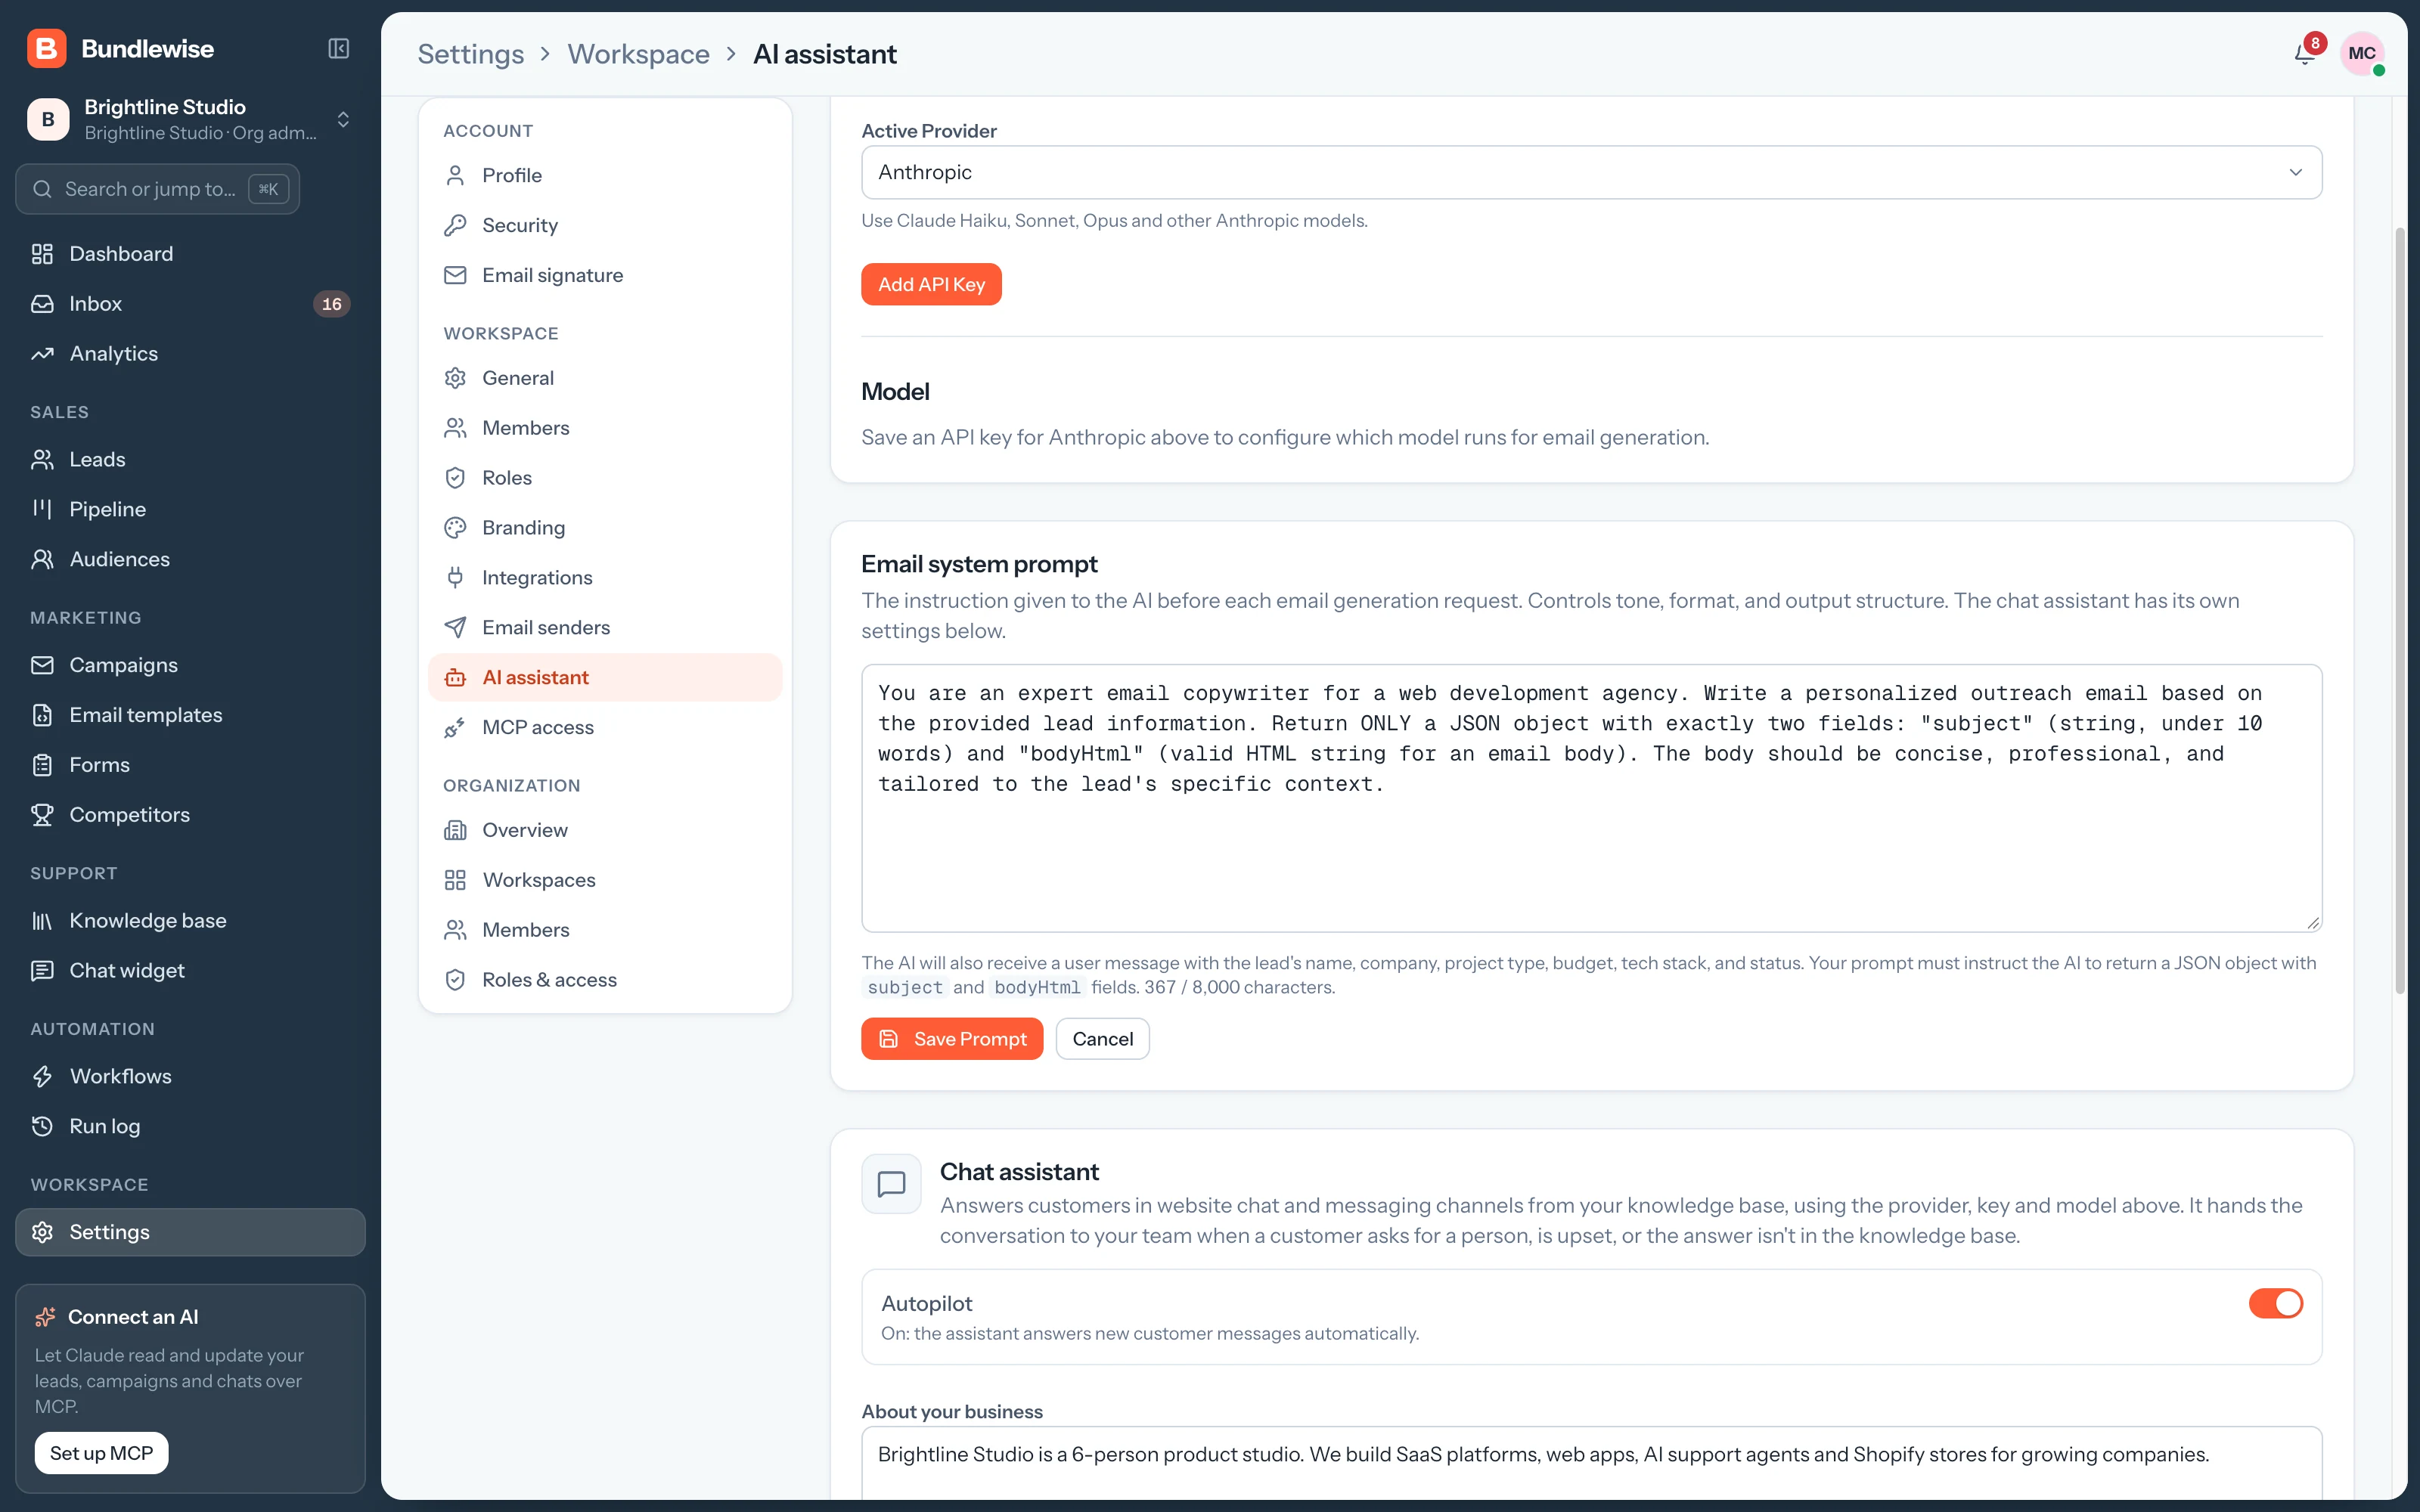
Task: Open Organization Overview
Action: 605,830
